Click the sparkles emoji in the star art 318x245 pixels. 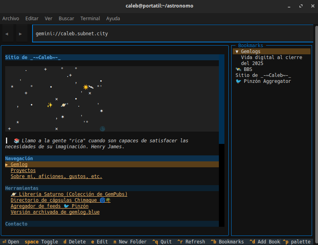tap(50, 105)
